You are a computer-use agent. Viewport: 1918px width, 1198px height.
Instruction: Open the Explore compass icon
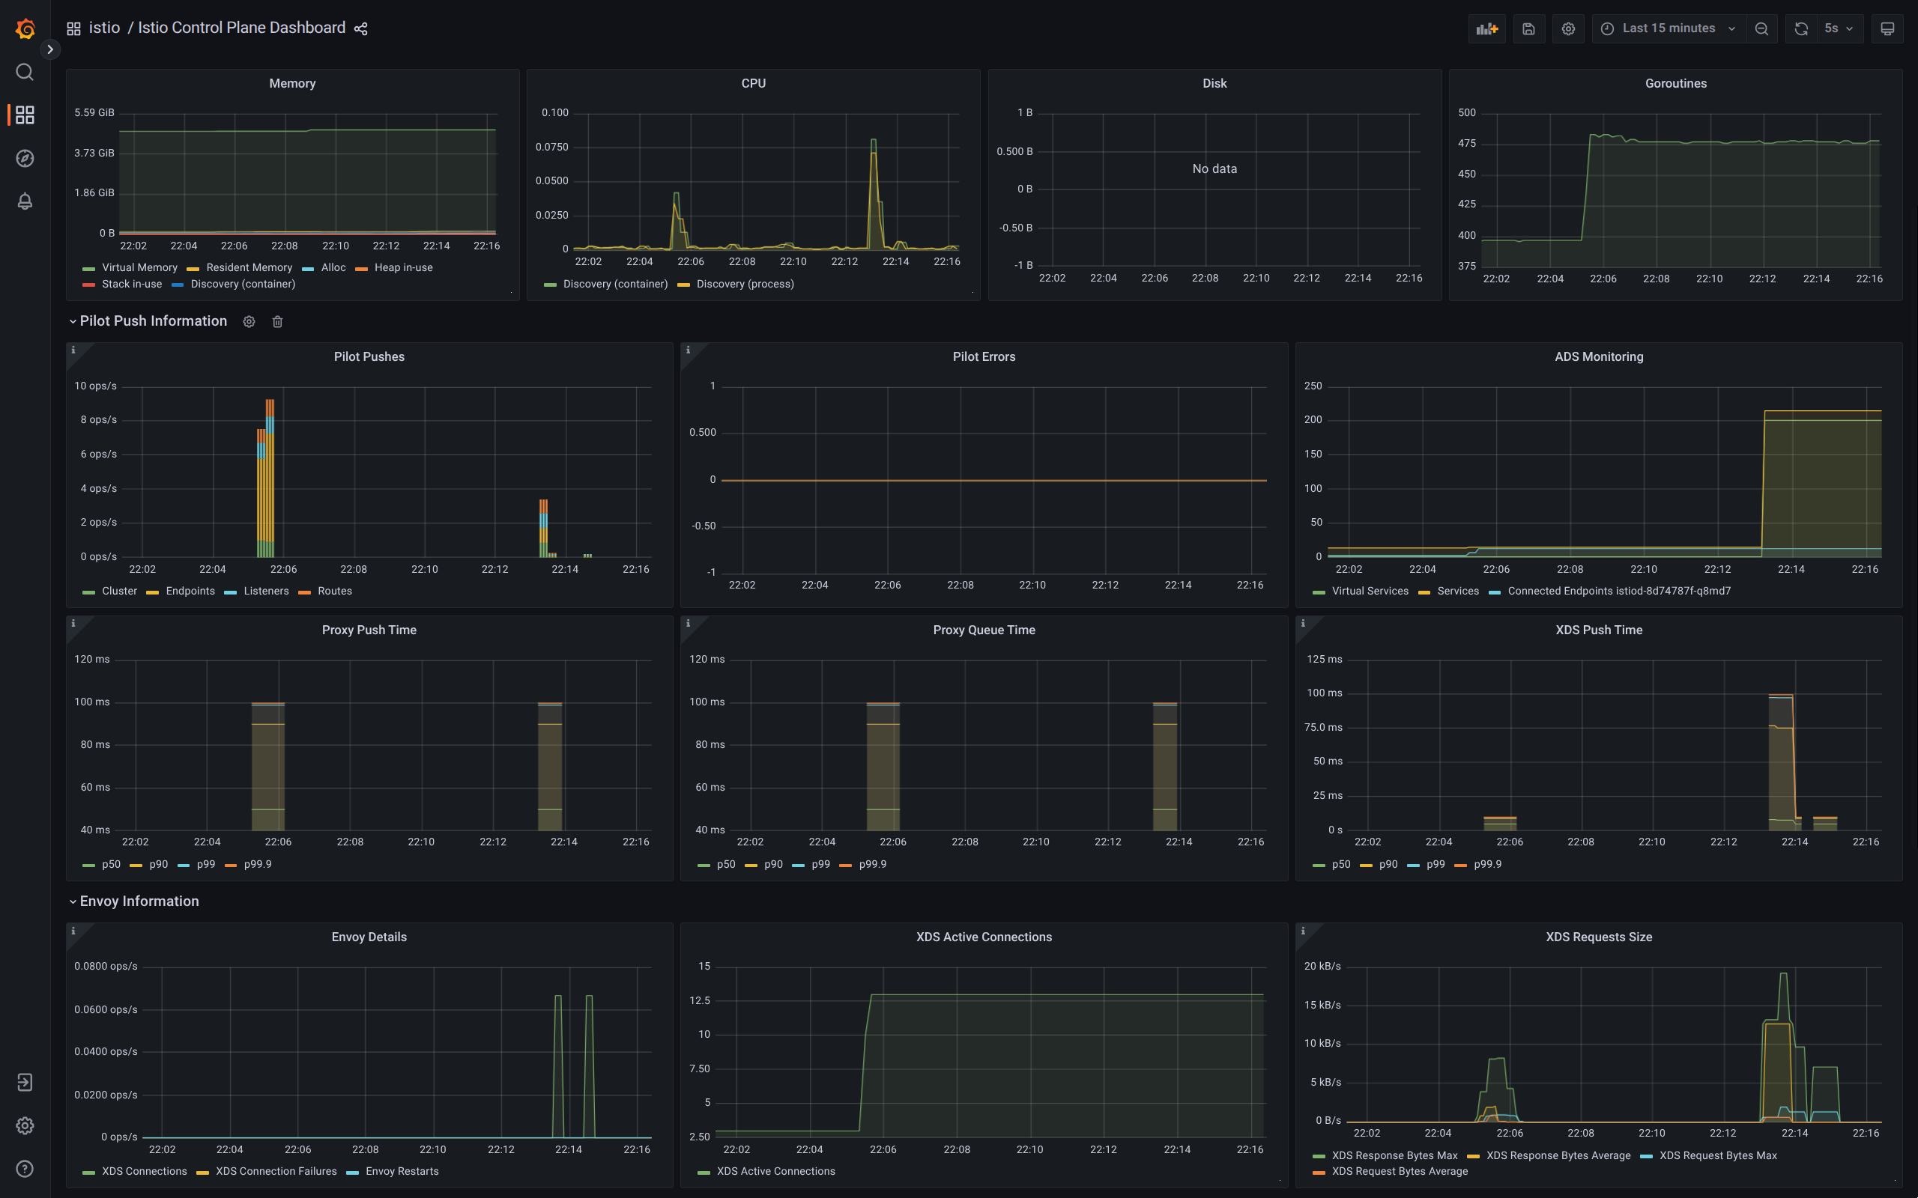(x=25, y=159)
